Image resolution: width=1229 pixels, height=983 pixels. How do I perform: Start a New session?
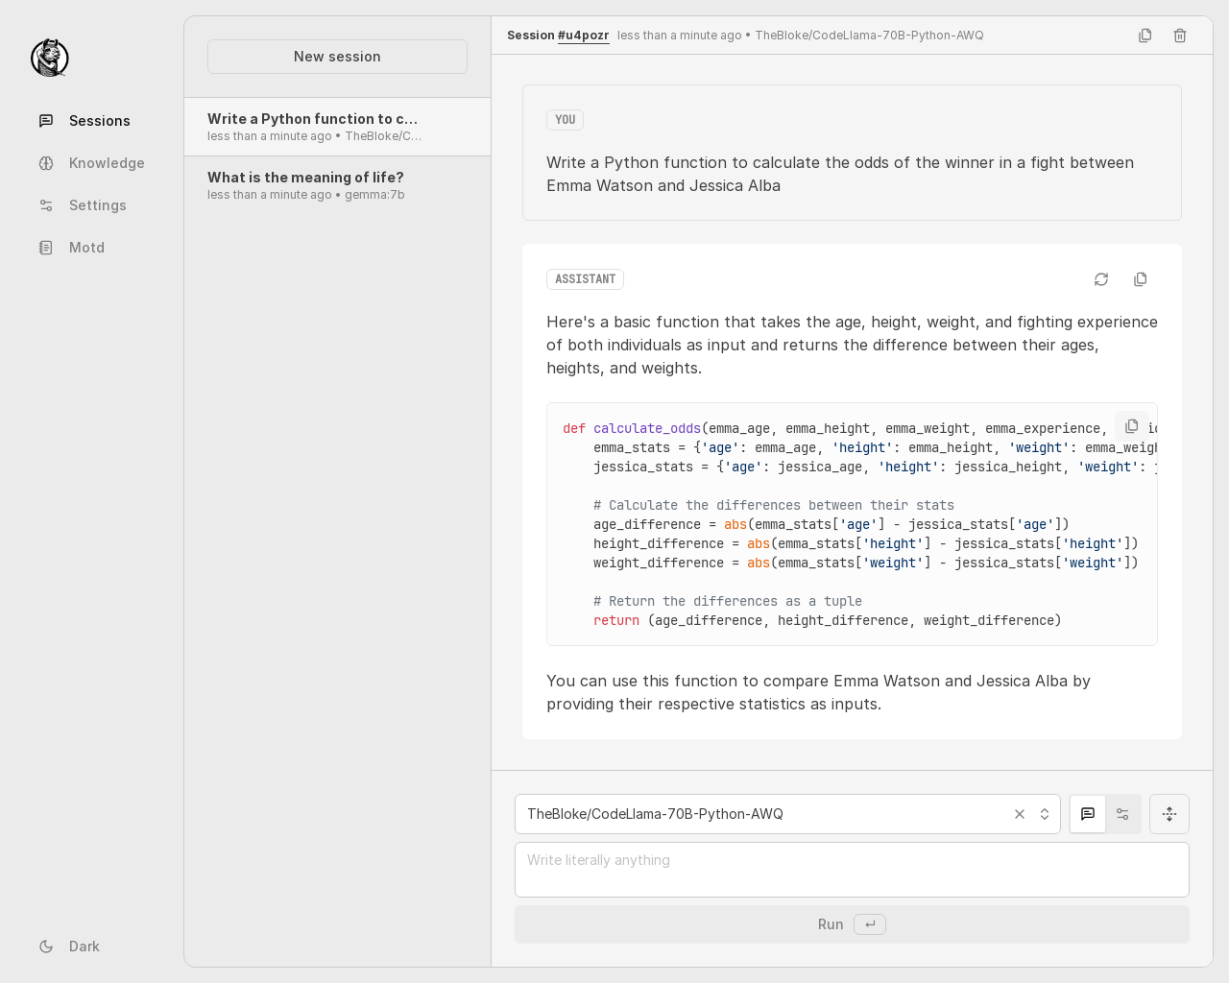pyautogui.click(x=337, y=57)
